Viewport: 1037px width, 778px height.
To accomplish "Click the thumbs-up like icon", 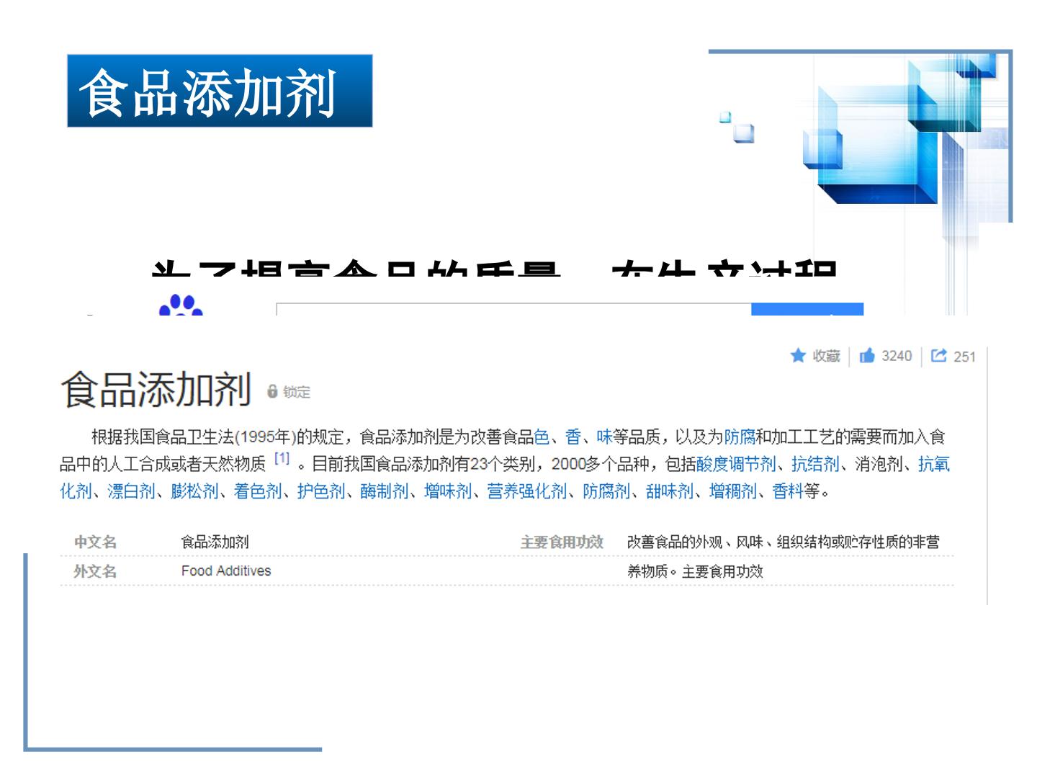I will pos(867,355).
